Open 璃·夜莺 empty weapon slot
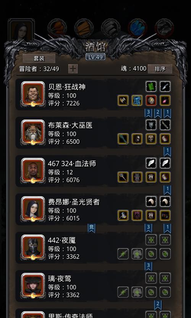This screenshot has height=318, width=191. [123, 292]
